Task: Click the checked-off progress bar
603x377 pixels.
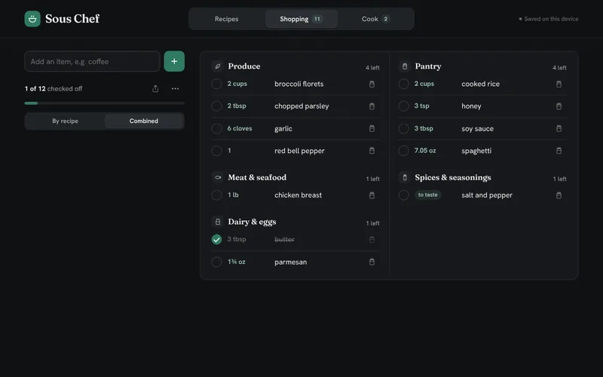Action: click(x=104, y=103)
